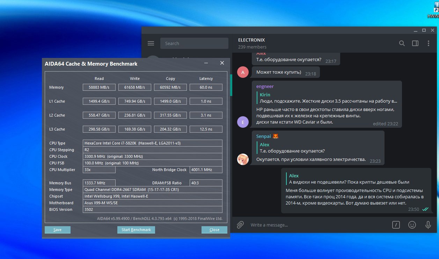Click the CPU Clock 3300.9 MHz field
The width and height of the screenshot is (439, 259).
click(153, 156)
